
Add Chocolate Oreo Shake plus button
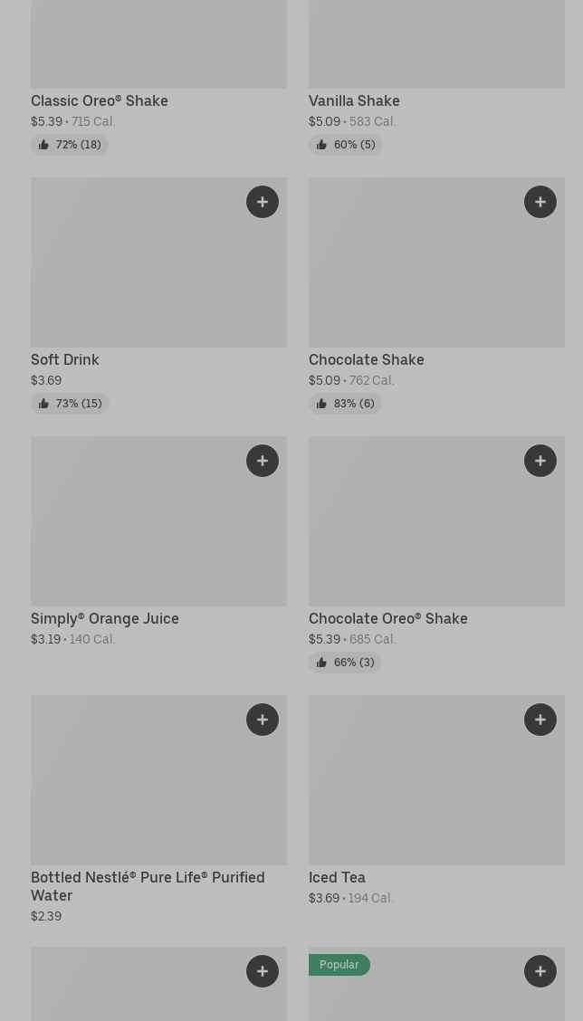tap(540, 461)
